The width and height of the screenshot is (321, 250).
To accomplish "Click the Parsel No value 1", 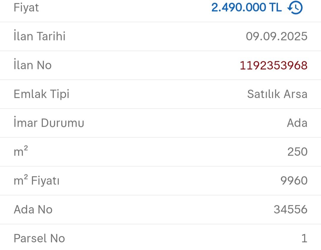I will click(304, 238).
